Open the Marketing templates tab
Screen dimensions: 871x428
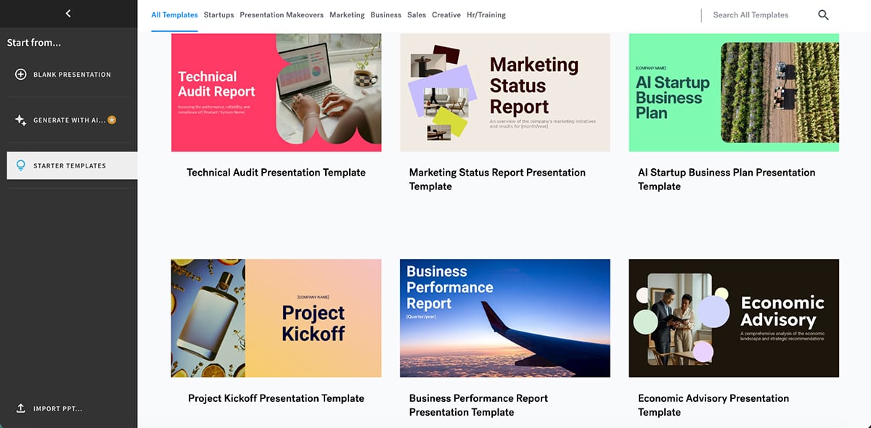coord(347,15)
